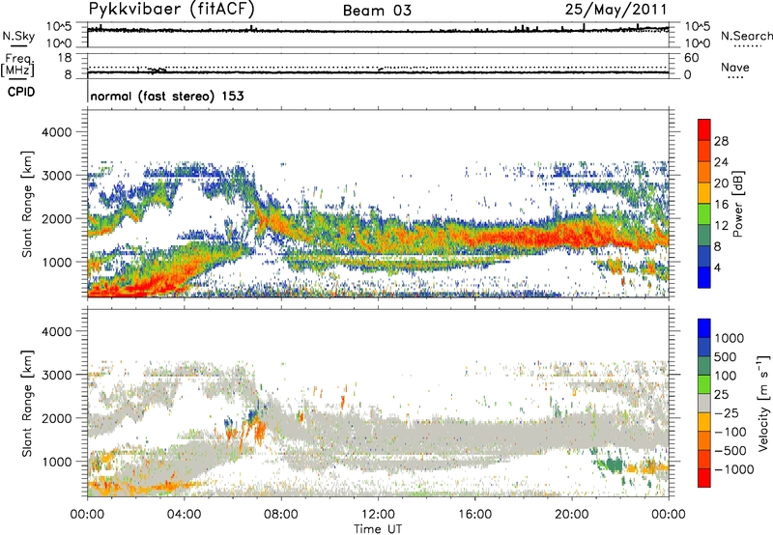The width and height of the screenshot is (773, 535).
Task: Click the '500' velocity colorbar tick
Action: coord(726,356)
